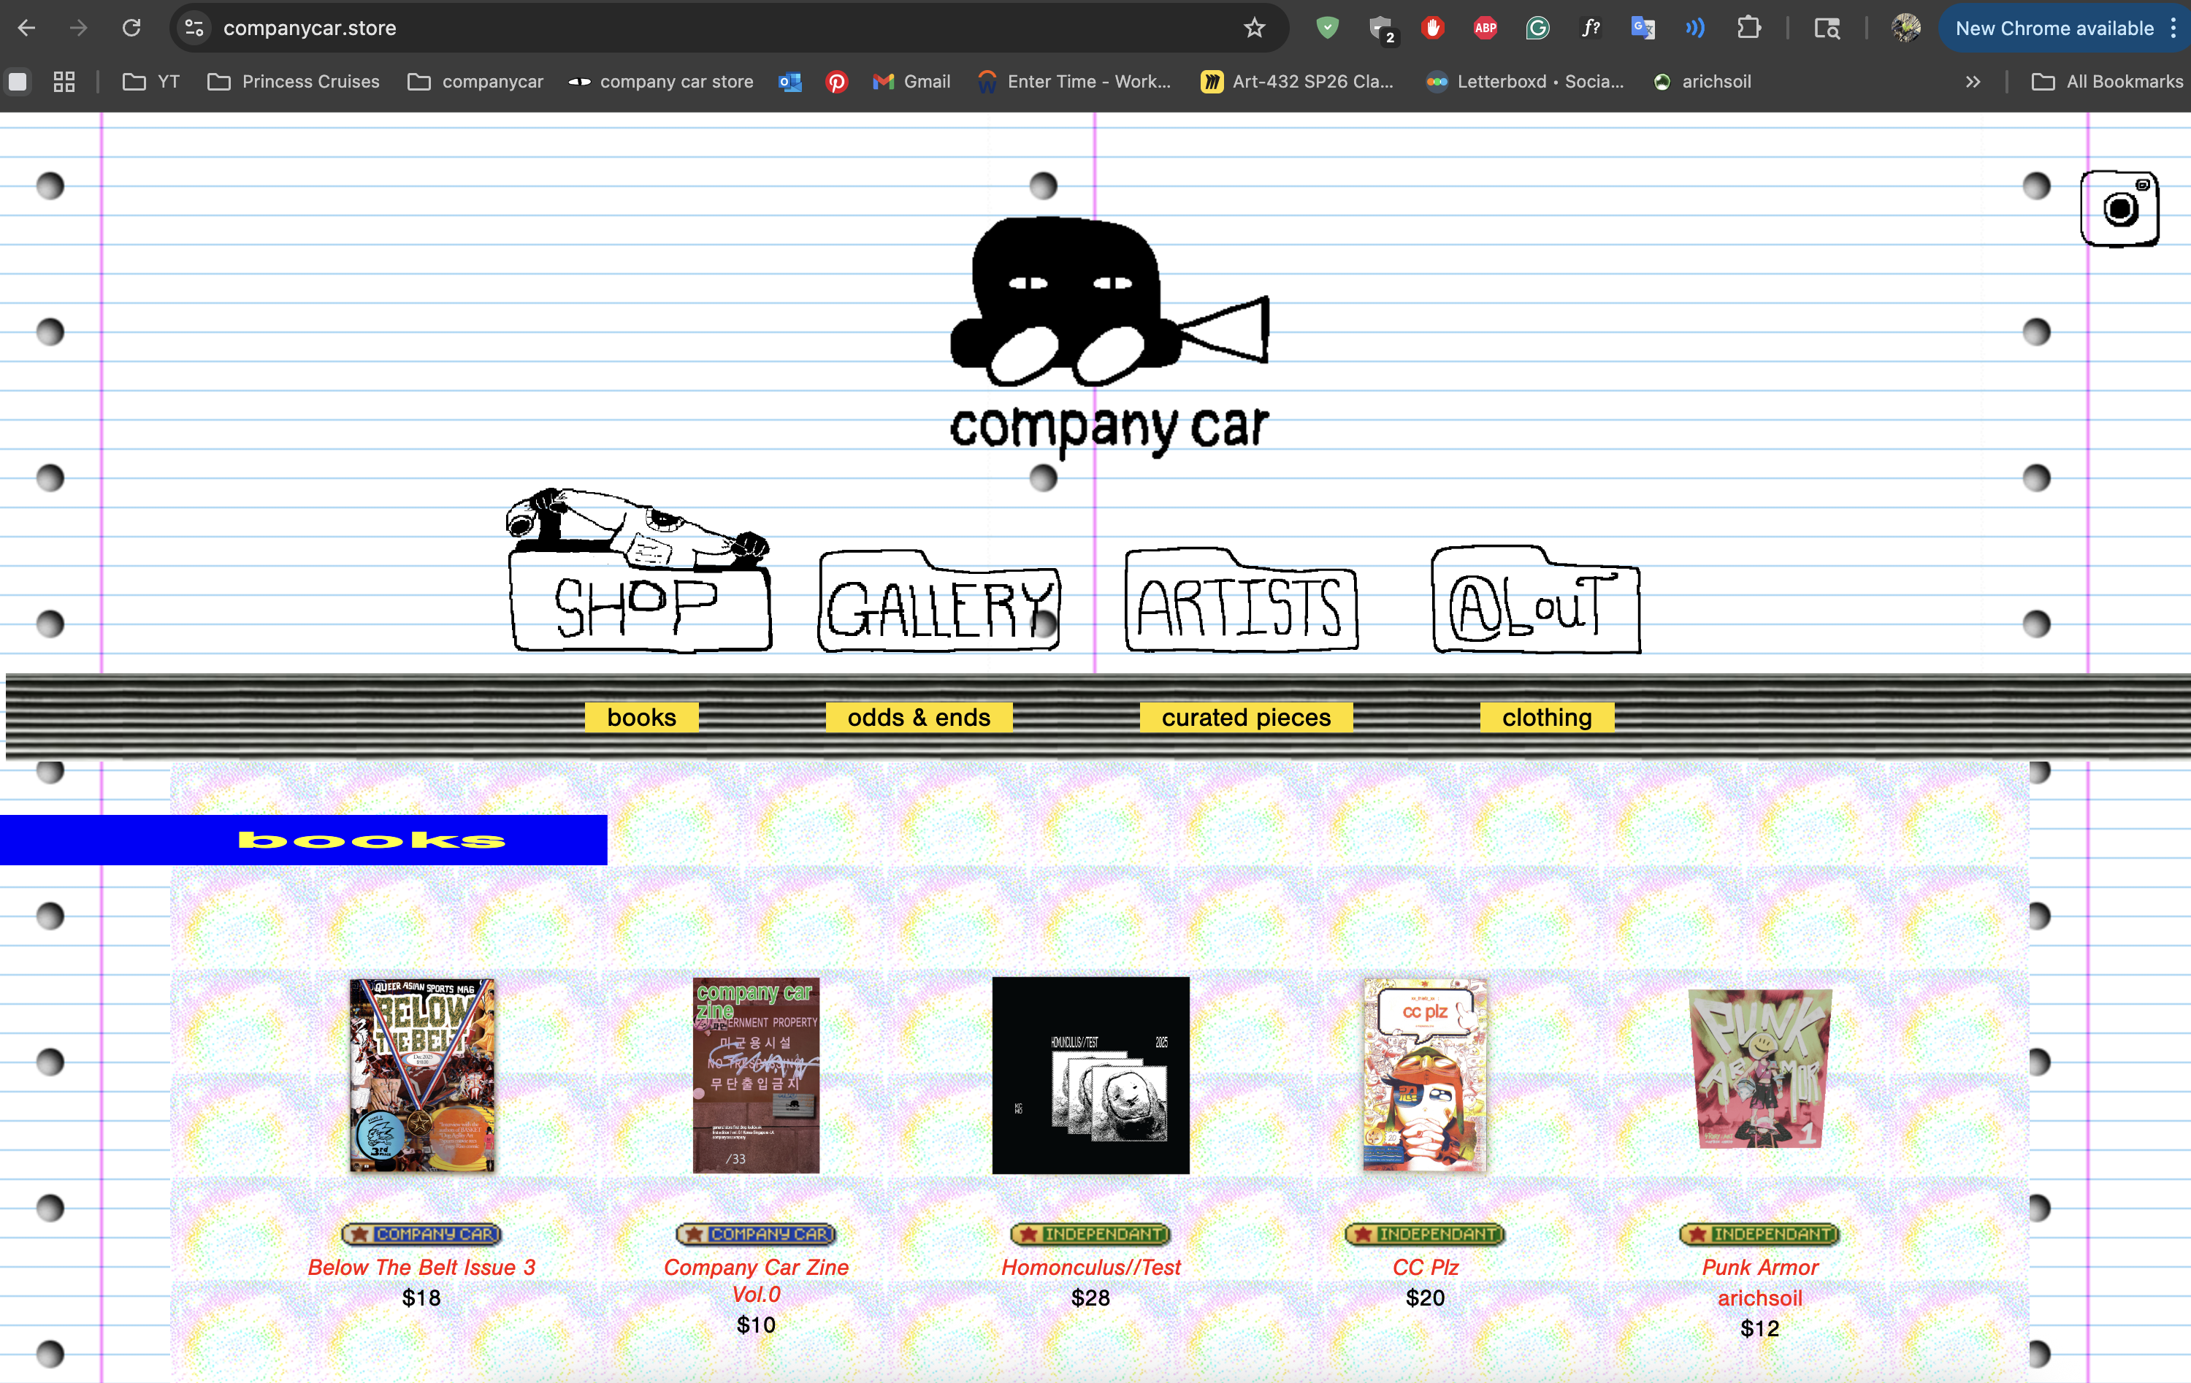The image size is (2191, 1383).
Task: Click the address bar URL field
Action: pos(637,28)
